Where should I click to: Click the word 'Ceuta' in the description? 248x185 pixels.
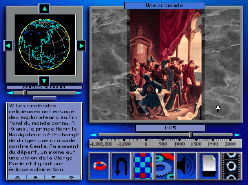[39, 146]
